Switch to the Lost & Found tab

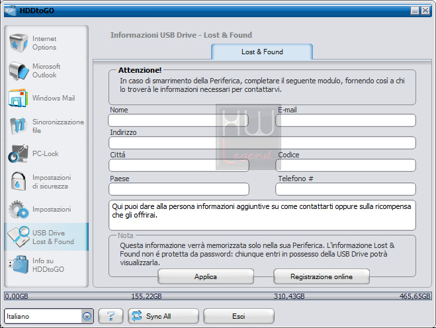pyautogui.click(x=262, y=52)
